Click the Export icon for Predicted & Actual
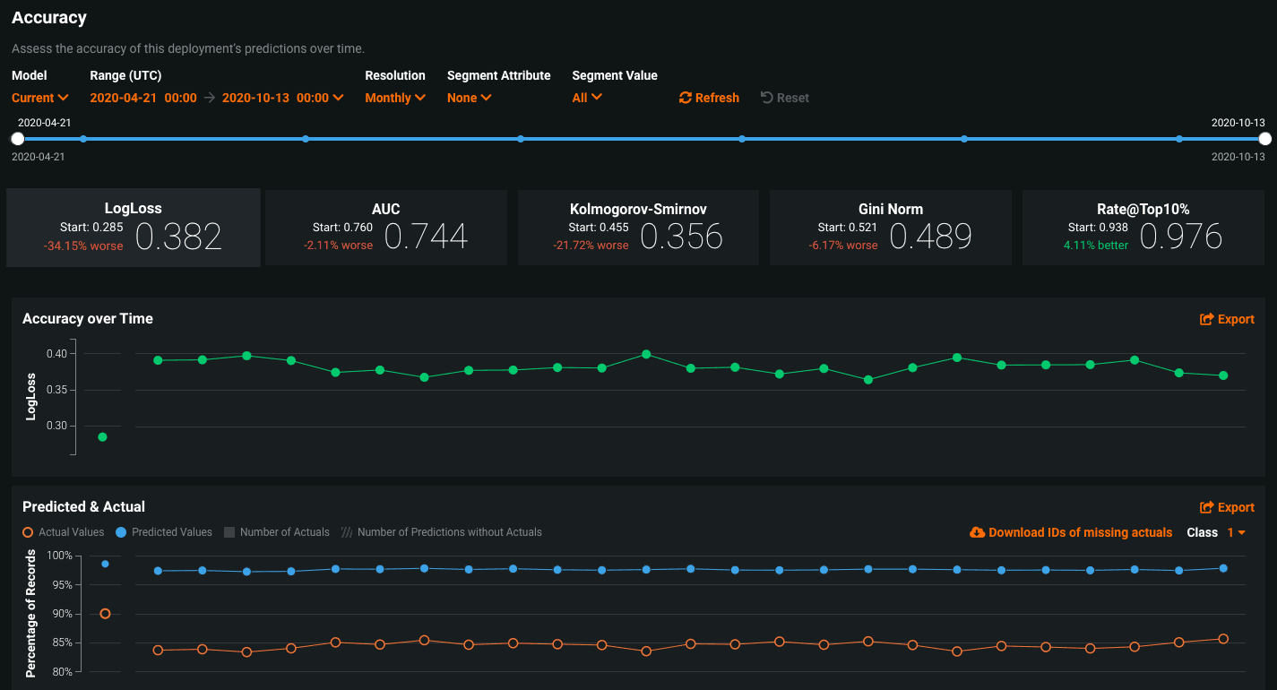The image size is (1277, 690). 1205,506
